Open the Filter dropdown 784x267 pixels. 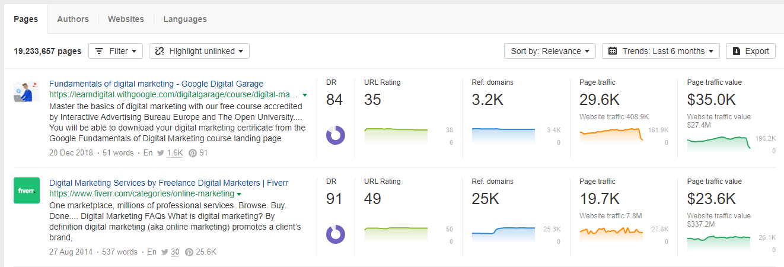[x=116, y=51]
